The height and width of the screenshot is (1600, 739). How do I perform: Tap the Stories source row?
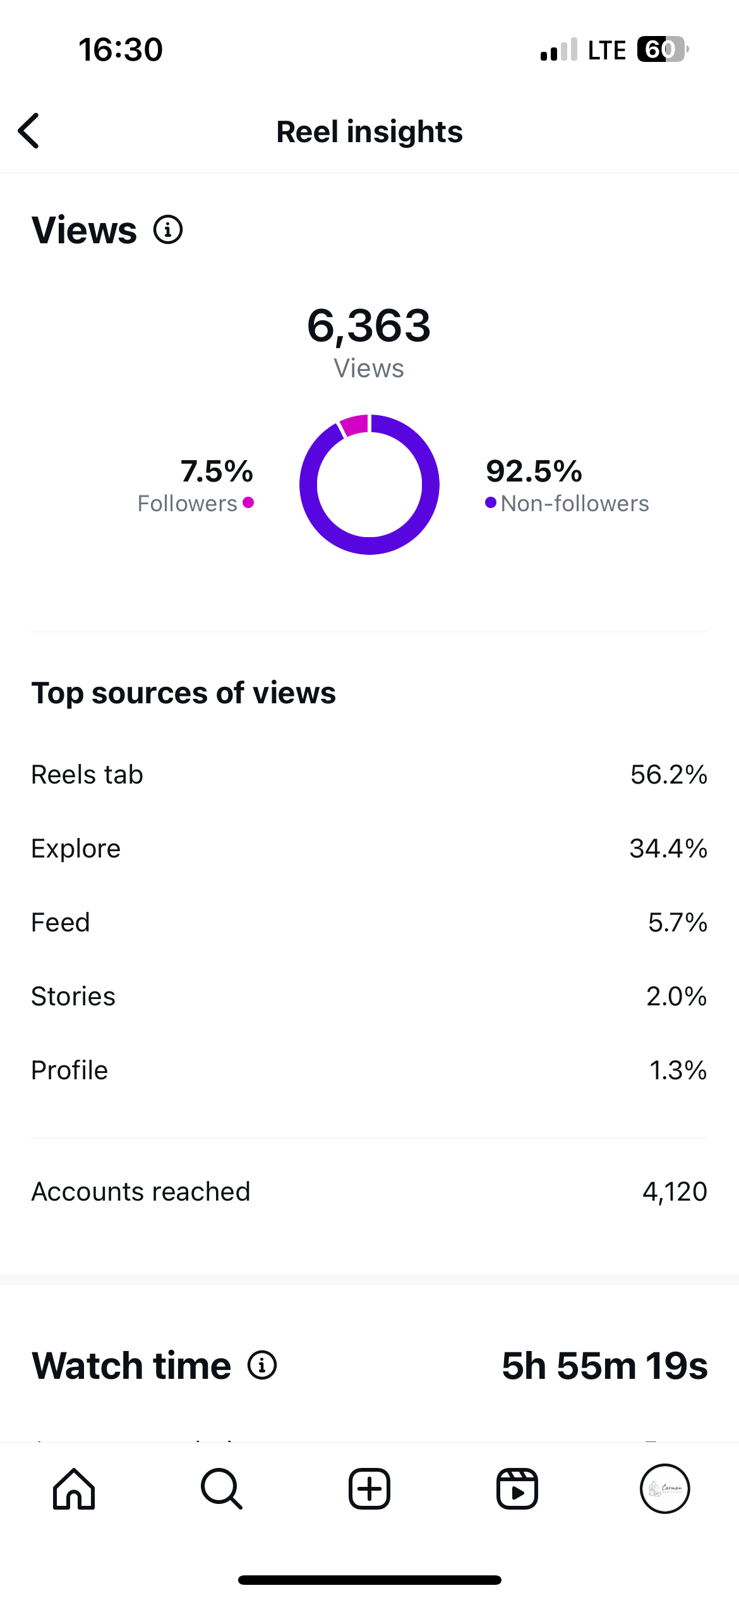click(x=369, y=997)
